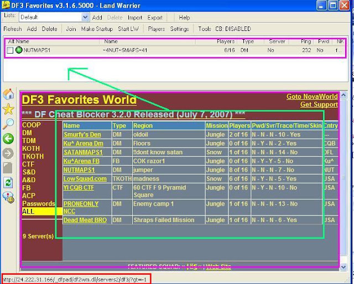Open the Ku^ Arena Dm server link
This screenshot has height=284, width=354.
(x=84, y=144)
